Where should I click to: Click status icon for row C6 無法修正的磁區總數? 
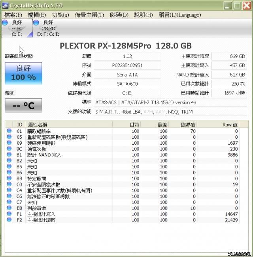pos(9,196)
